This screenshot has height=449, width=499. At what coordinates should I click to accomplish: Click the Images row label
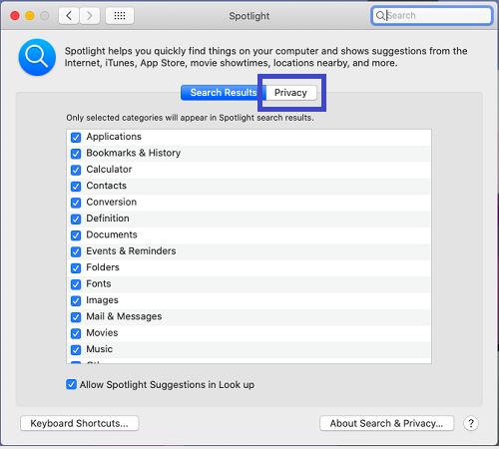click(102, 300)
